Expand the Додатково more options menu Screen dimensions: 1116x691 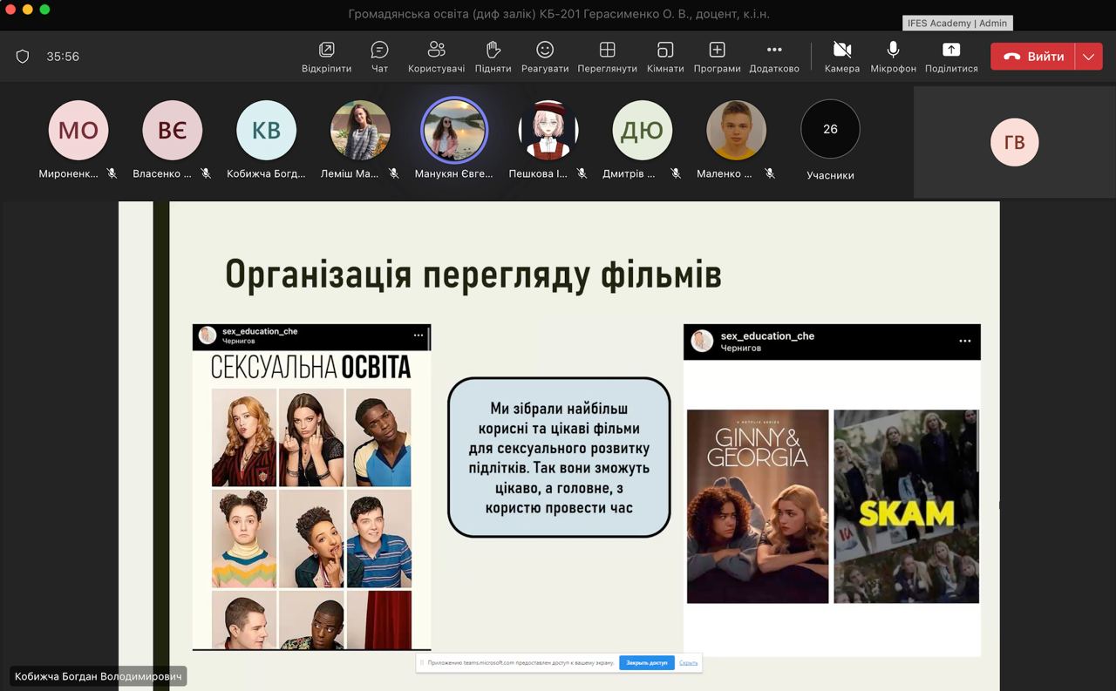[x=774, y=57]
